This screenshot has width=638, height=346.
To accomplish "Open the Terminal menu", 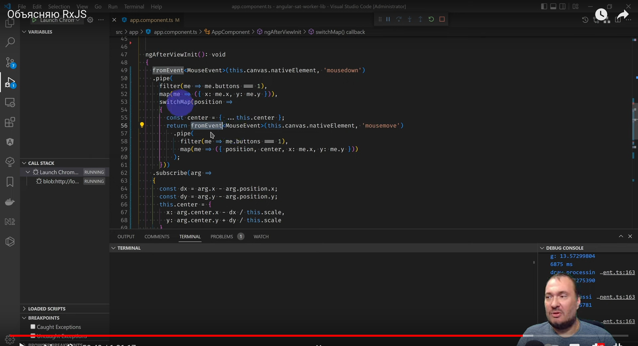I will (x=134, y=6).
